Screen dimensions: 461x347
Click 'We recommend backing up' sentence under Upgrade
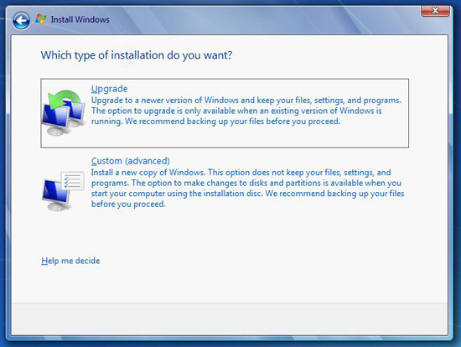(x=232, y=122)
